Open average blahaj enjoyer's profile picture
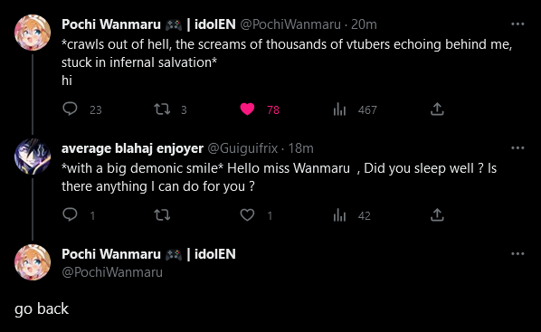 [33, 157]
